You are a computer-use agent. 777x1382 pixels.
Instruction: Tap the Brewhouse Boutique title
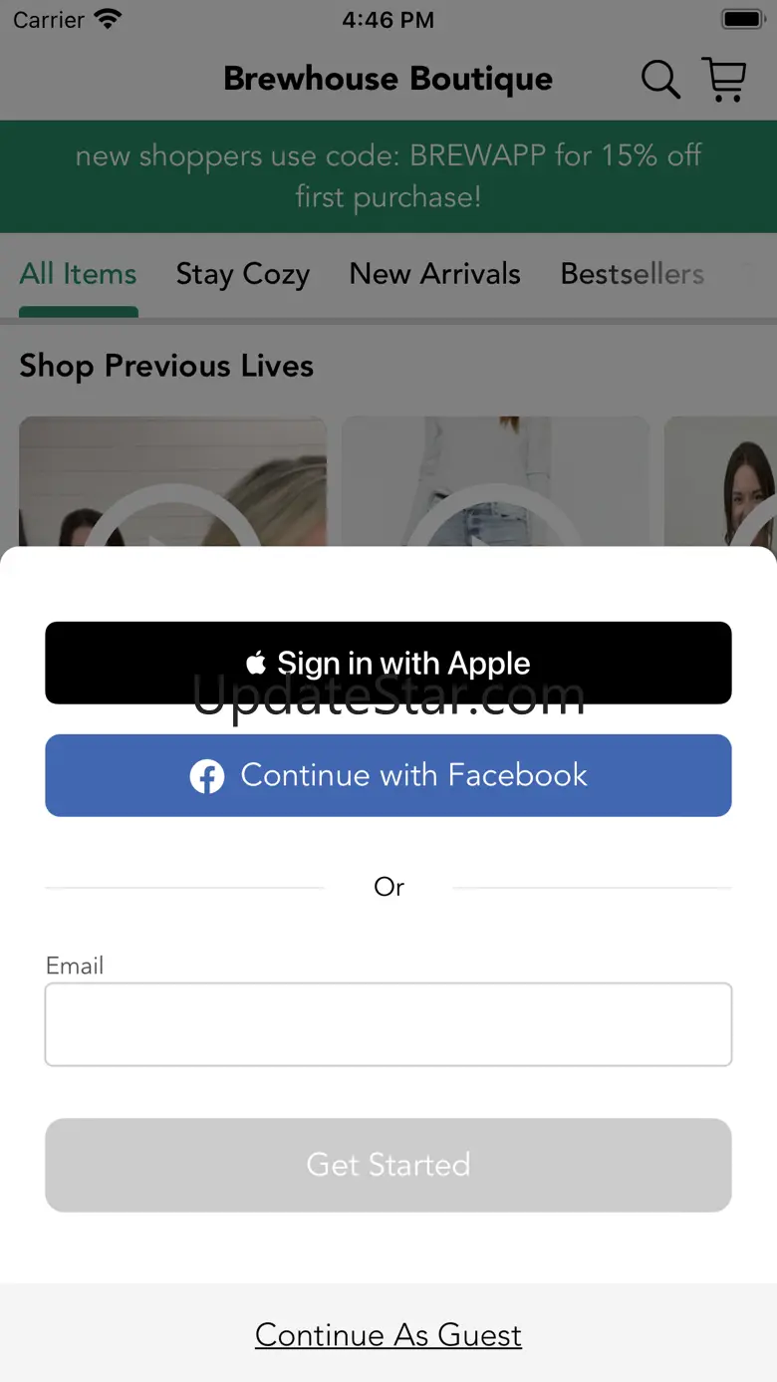(388, 79)
